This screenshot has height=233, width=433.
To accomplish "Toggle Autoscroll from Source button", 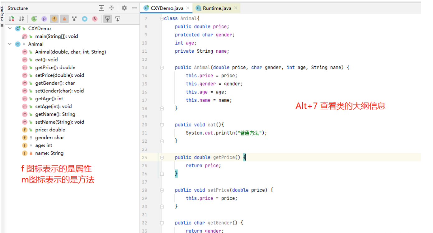I will point(118,19).
